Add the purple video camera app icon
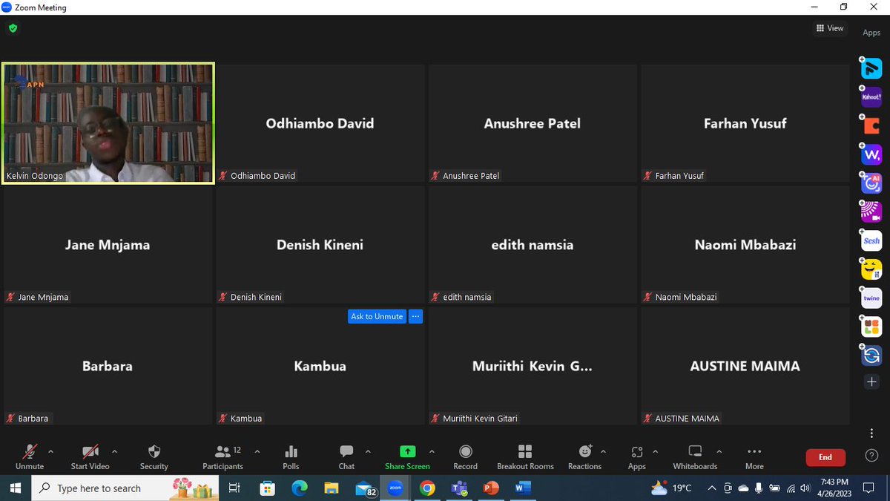890x501 pixels. click(871, 212)
